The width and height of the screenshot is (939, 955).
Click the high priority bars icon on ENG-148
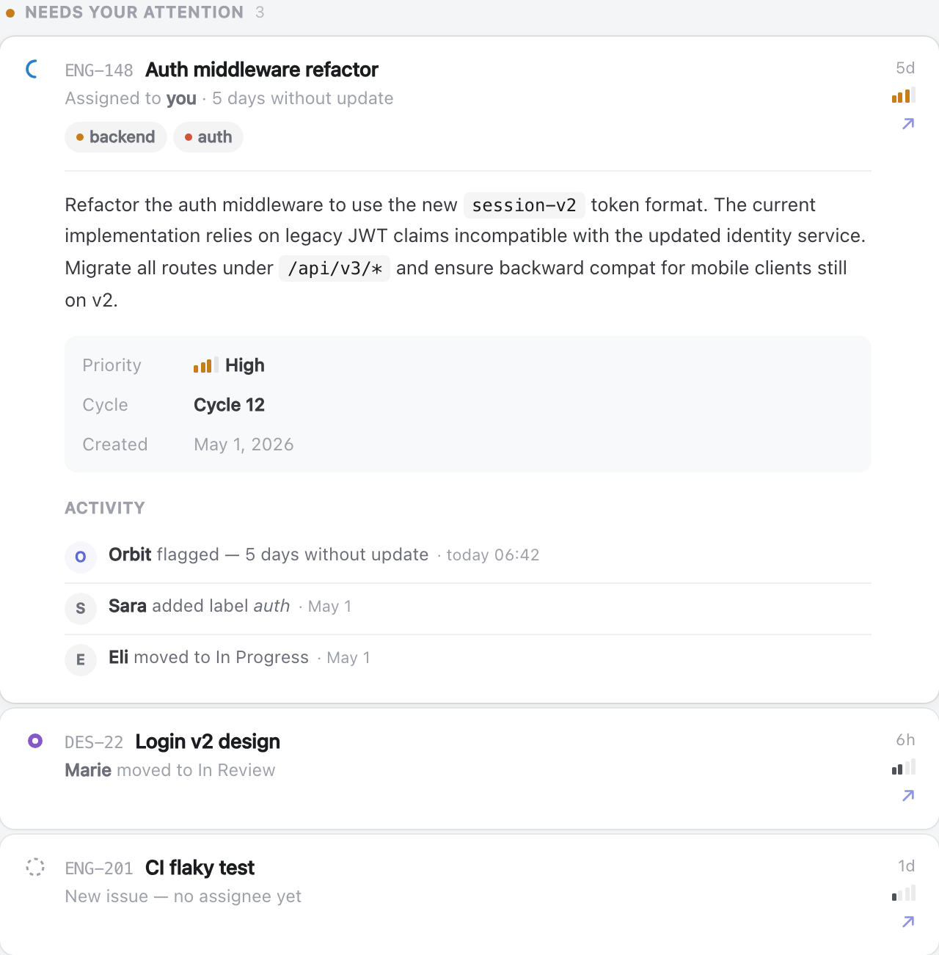(x=904, y=95)
